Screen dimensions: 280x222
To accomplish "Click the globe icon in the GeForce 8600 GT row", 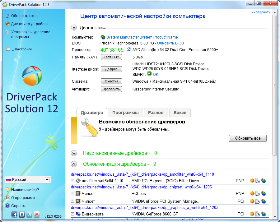I will coord(264,214).
